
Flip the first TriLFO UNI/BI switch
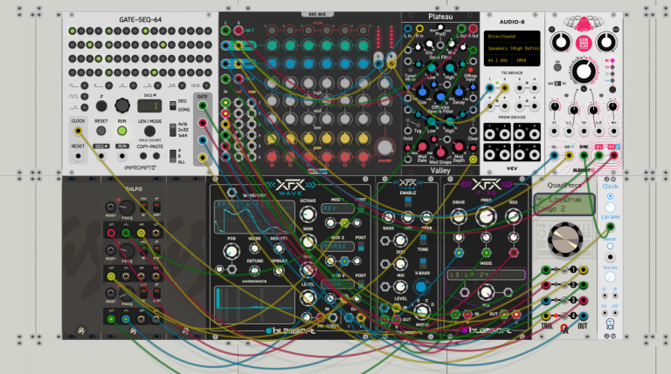click(143, 207)
